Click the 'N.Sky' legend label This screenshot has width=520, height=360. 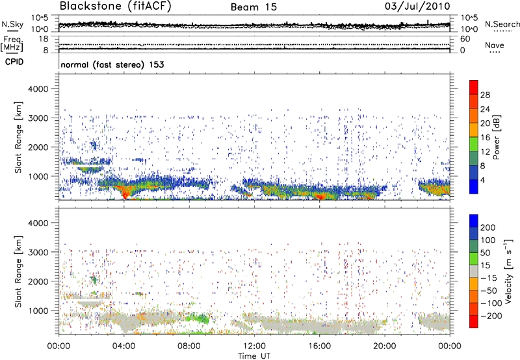[x=12, y=24]
